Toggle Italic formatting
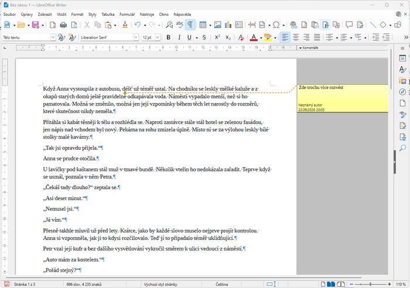The image size is (410, 288). tap(179, 37)
